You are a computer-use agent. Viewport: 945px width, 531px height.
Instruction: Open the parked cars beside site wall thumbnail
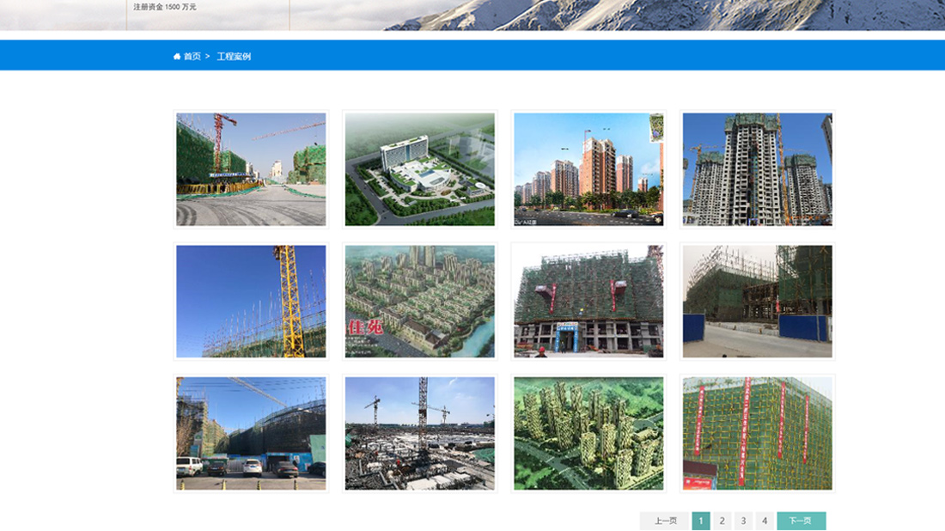pyautogui.click(x=251, y=433)
